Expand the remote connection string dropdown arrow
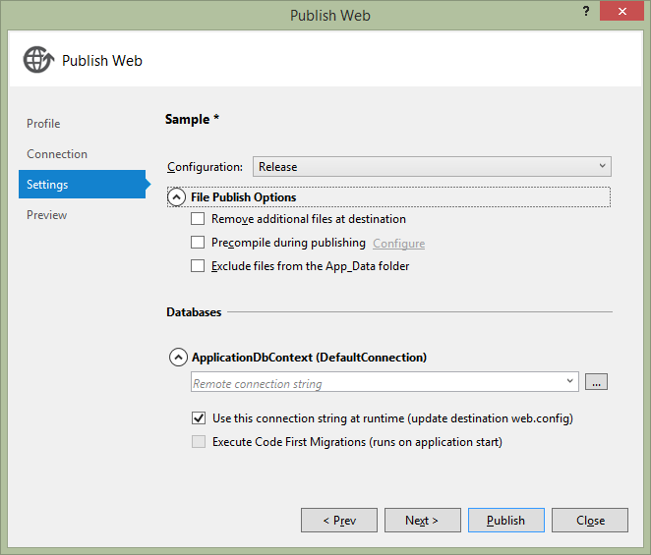 click(x=570, y=382)
